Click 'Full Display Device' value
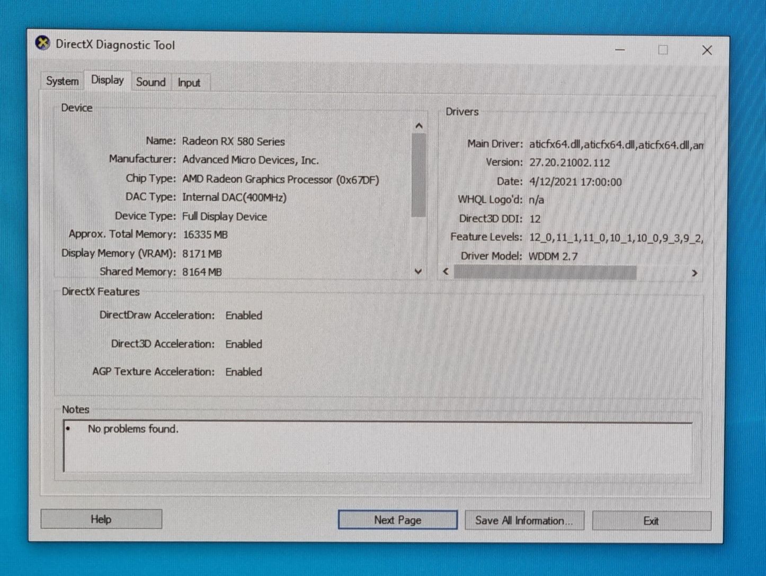The image size is (766, 576). coord(225,217)
